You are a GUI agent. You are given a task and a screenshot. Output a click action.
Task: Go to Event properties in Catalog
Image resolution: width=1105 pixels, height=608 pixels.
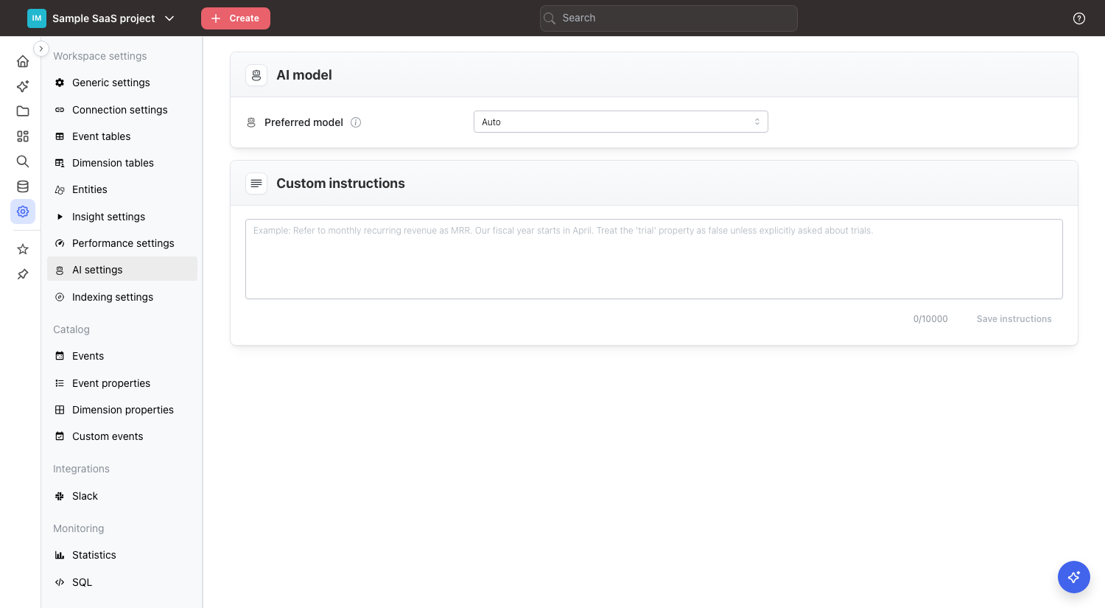(x=110, y=383)
